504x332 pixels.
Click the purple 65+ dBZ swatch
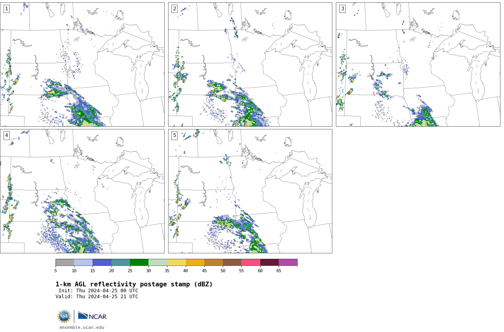(x=288, y=262)
